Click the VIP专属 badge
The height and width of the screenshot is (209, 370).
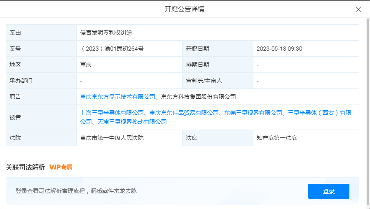click(61, 167)
